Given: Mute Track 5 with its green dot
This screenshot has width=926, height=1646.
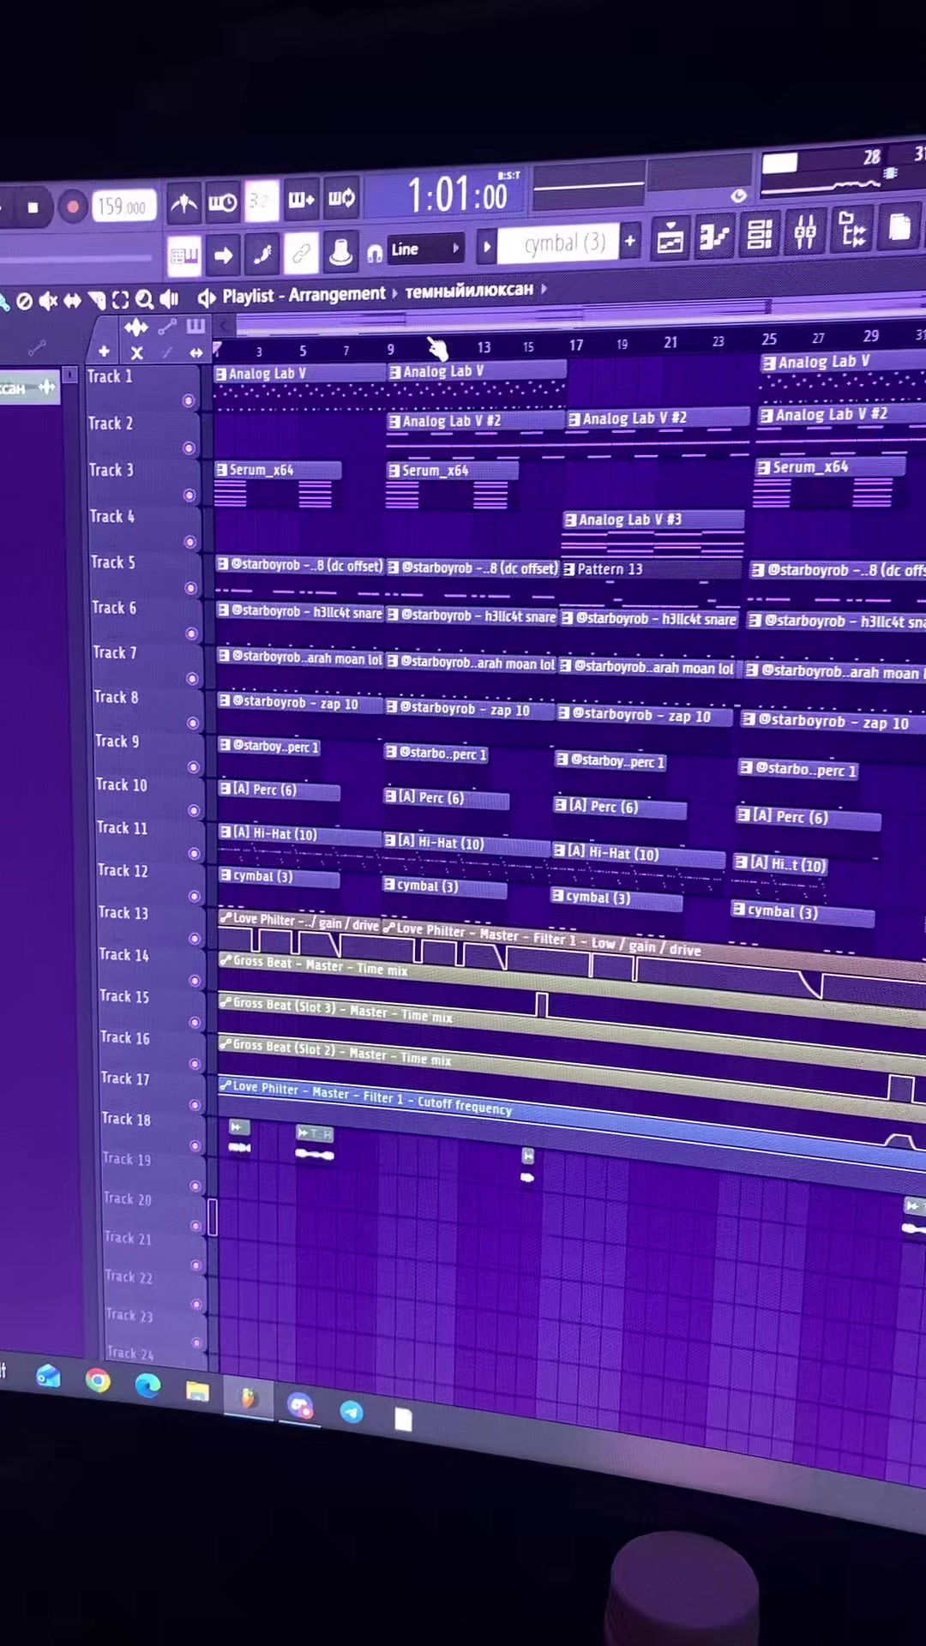Looking at the screenshot, I should coord(191,588).
